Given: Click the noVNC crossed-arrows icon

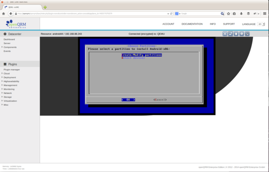Looking at the screenshot, I should [225, 34].
